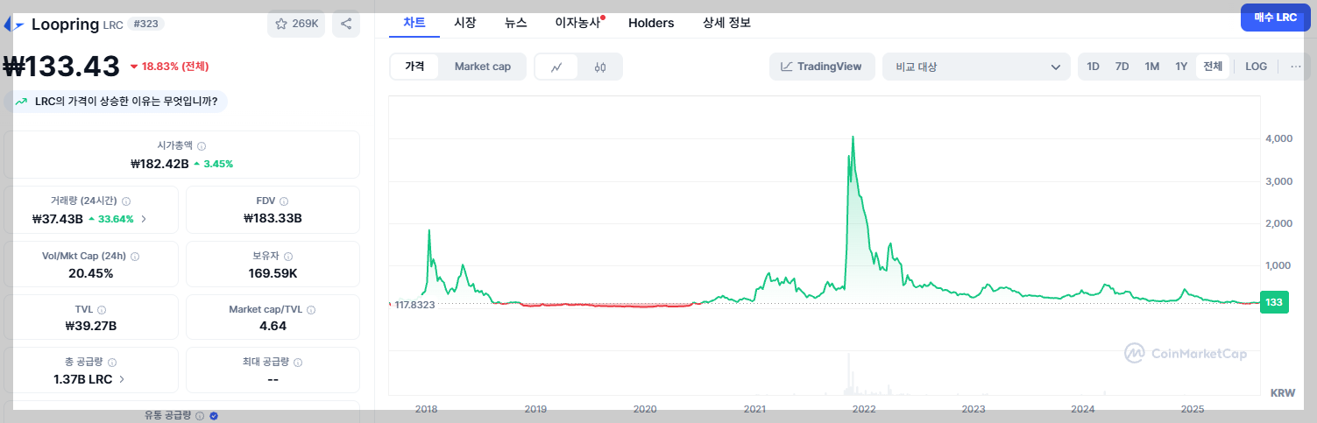Open info icon beside 시가총액

(202, 146)
